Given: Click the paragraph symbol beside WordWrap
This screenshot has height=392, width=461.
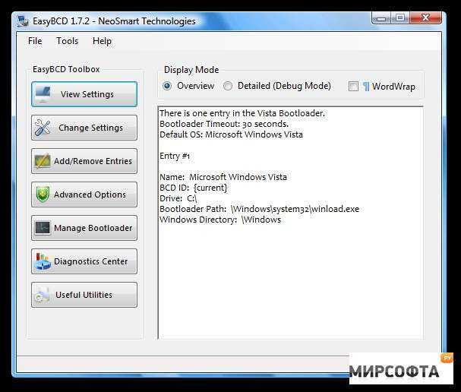Looking at the screenshot, I should click(x=366, y=87).
